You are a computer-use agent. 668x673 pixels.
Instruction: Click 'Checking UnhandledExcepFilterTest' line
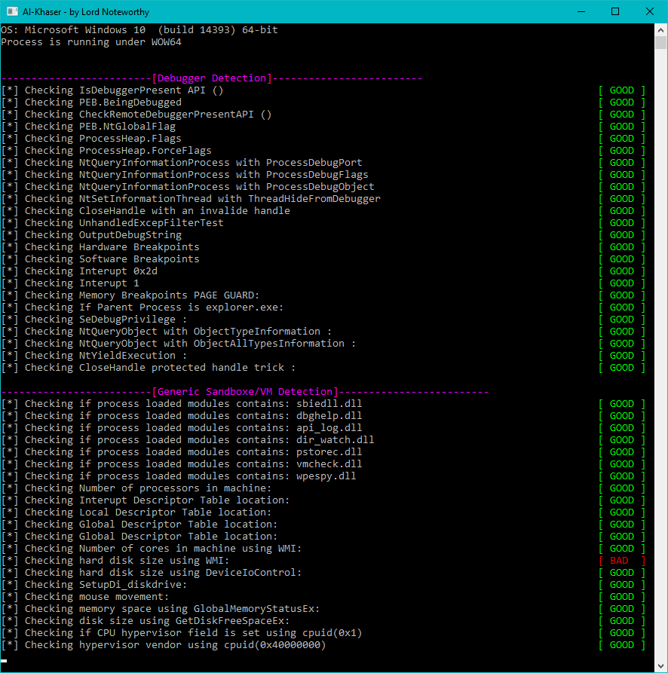[x=112, y=222]
